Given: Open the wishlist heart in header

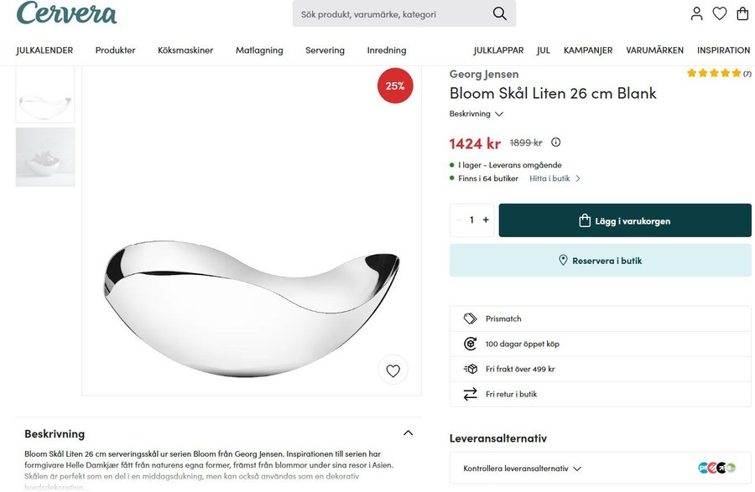Looking at the screenshot, I should [x=719, y=13].
